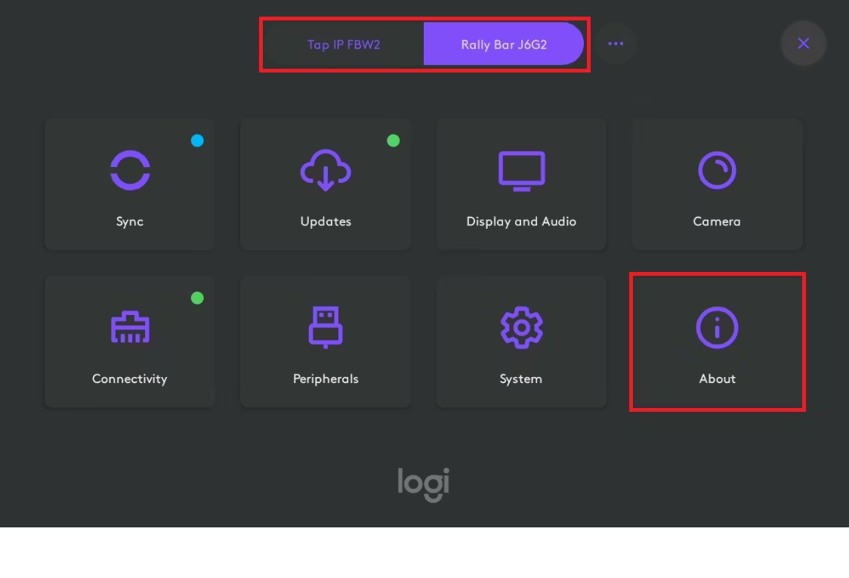The image size is (849, 578).
Task: Close the settings overlay
Action: [803, 44]
